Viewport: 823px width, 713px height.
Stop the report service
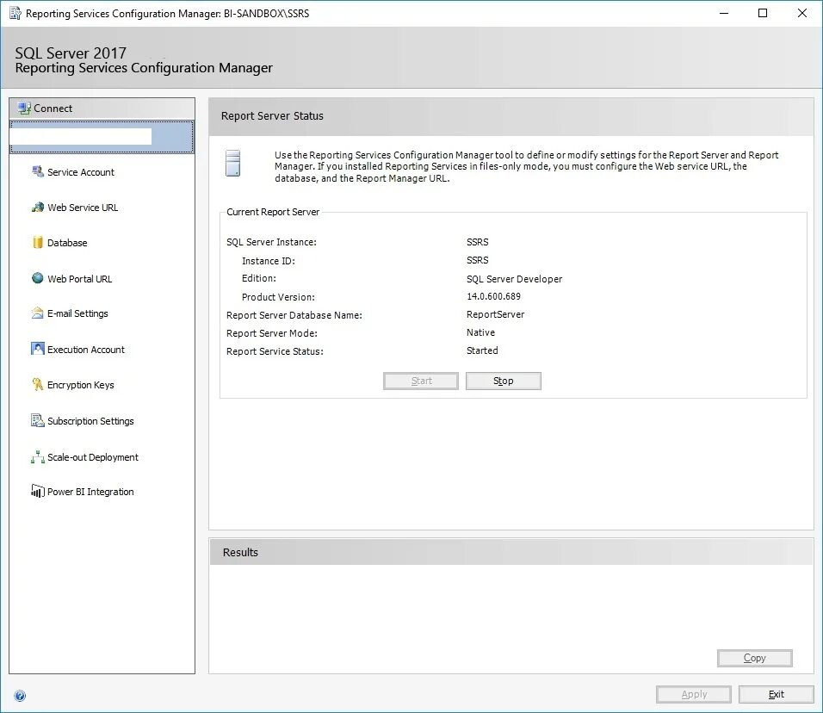503,381
